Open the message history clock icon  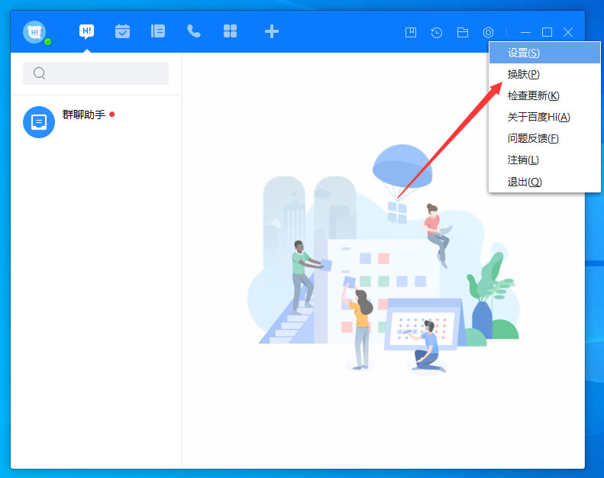click(437, 32)
